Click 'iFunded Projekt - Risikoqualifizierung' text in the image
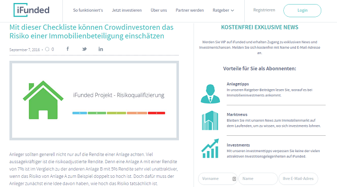Viewport: 337px width, 187px height. pyautogui.click(x=119, y=95)
